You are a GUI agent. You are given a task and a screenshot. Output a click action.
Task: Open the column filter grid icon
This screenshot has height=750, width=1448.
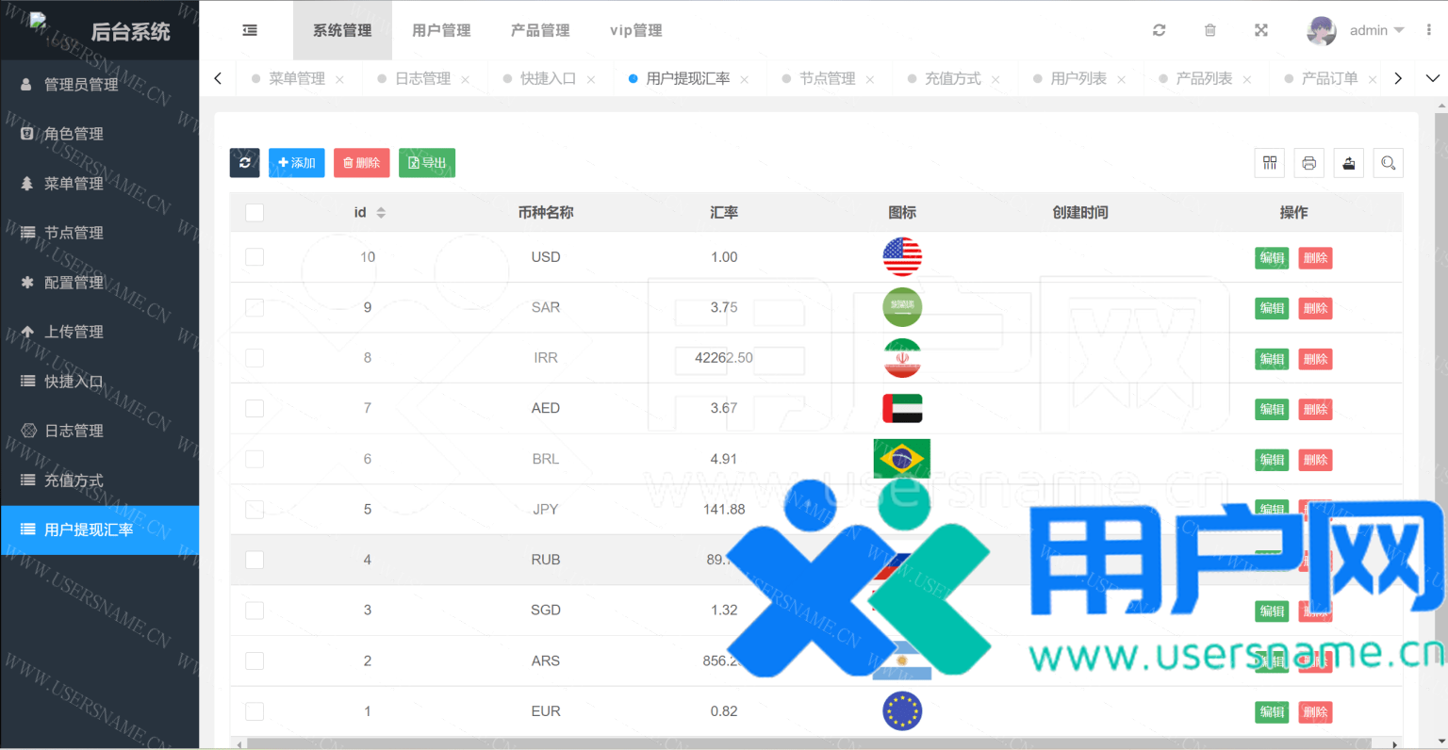1270,163
